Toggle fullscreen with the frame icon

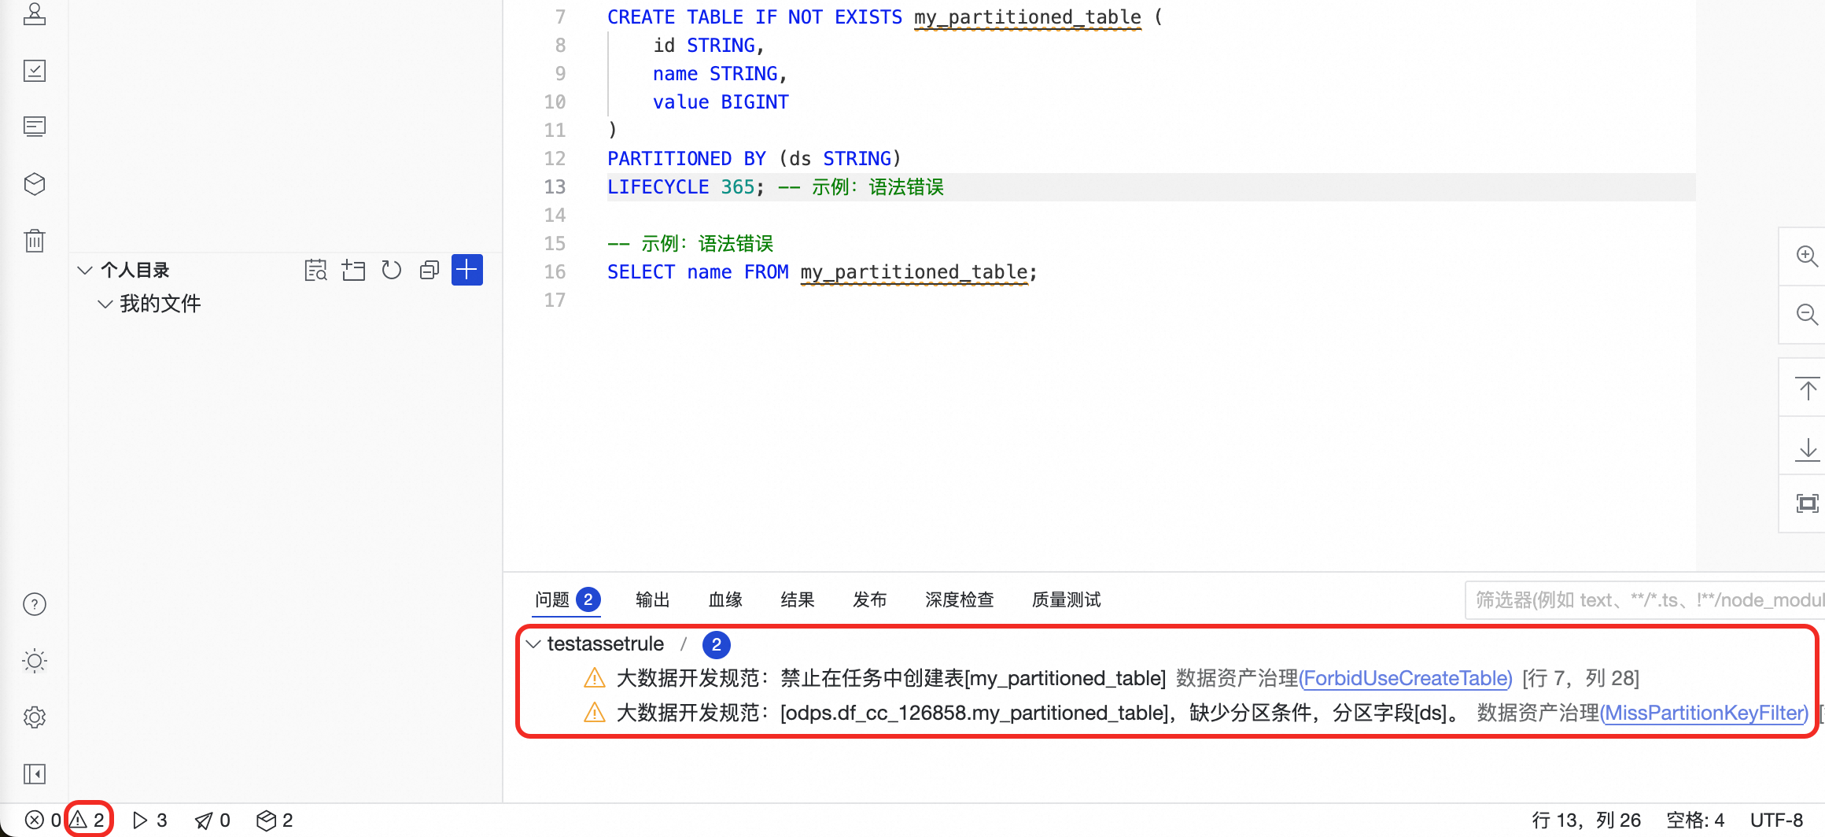(1808, 503)
